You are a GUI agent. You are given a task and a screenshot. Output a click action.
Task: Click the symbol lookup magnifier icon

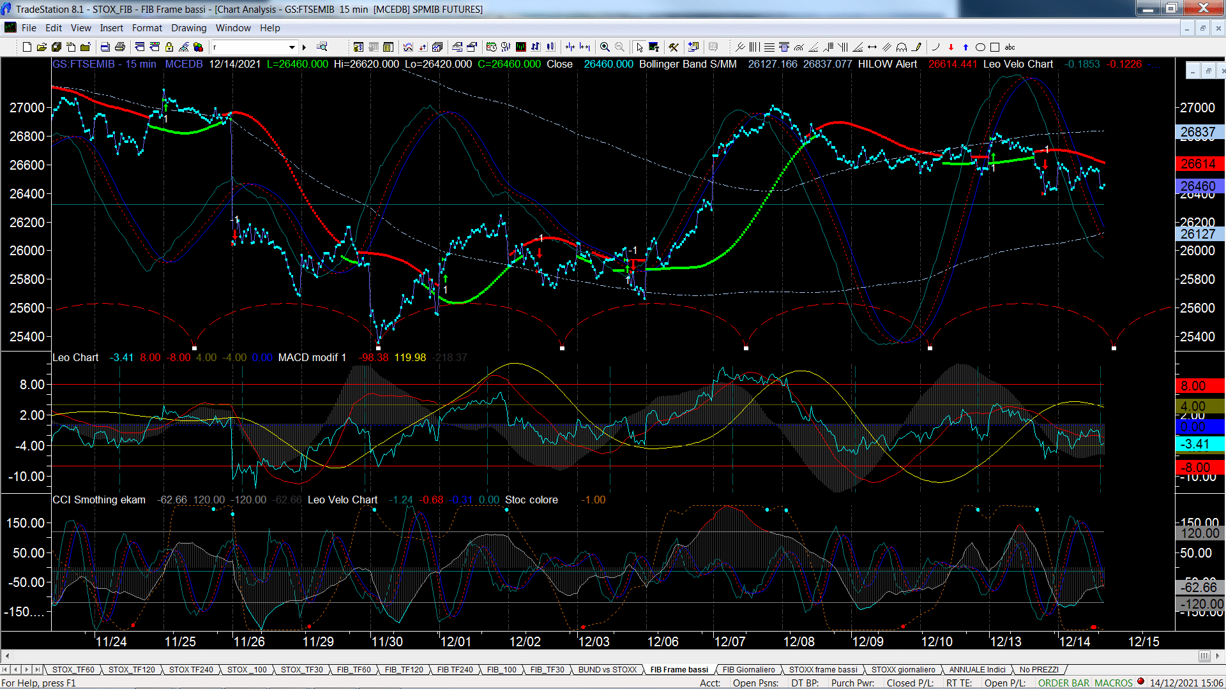click(x=322, y=47)
